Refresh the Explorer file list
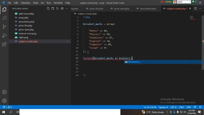 tap(57, 9)
